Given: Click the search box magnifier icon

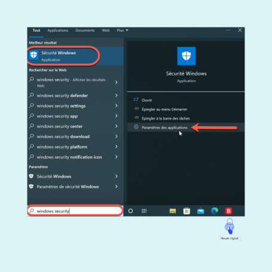Looking at the screenshot, I should pyautogui.click(x=32, y=210).
